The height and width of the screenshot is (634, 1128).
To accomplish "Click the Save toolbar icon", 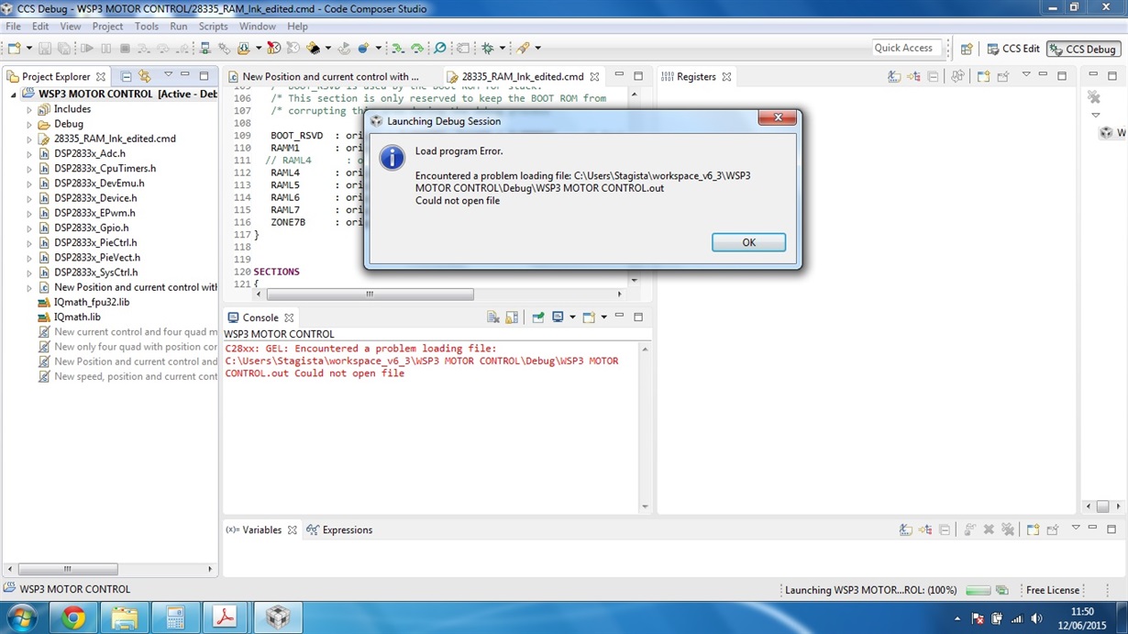I will pyautogui.click(x=44, y=48).
